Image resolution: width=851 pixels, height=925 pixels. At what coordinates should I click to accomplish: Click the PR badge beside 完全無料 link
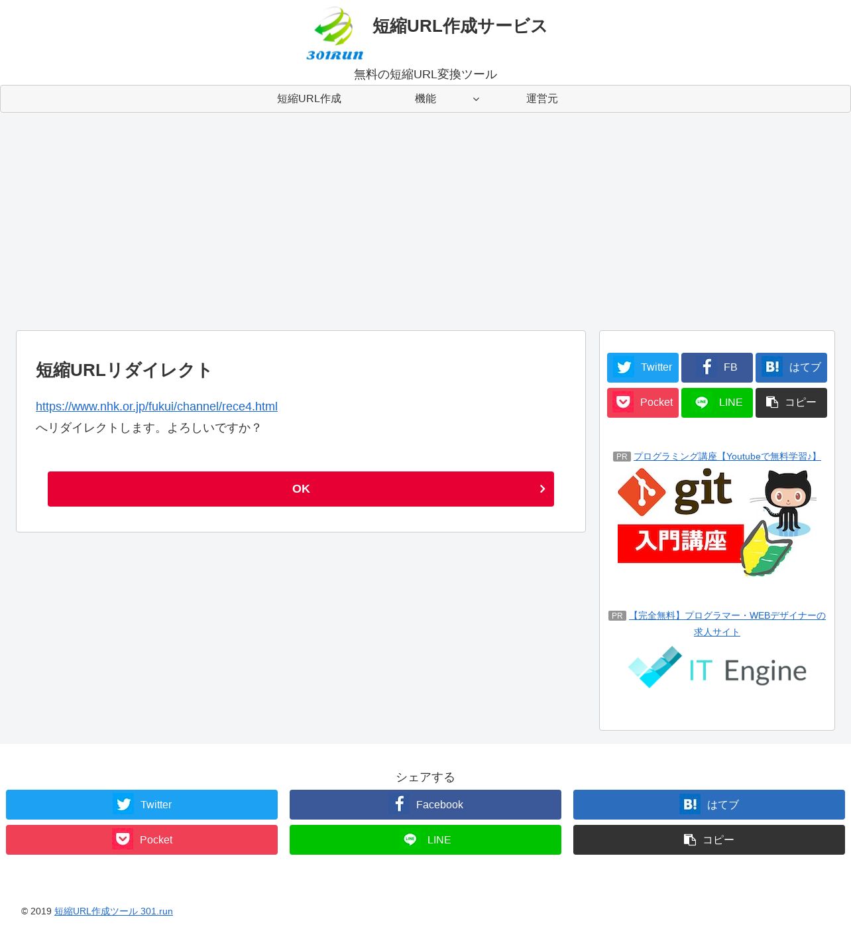pyautogui.click(x=617, y=615)
